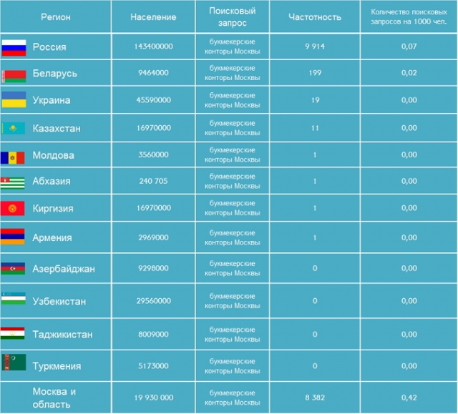
Task: Select the Москва и область row label
Action: tap(54, 398)
